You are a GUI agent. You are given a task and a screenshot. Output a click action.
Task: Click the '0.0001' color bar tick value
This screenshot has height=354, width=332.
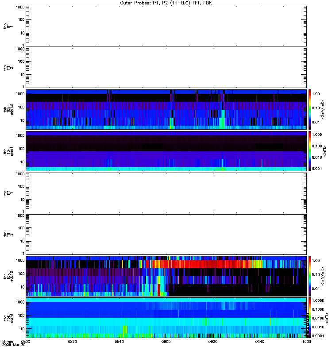click(318, 336)
